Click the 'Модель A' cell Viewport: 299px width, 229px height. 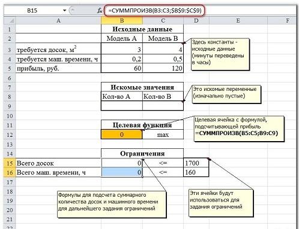[x=122, y=38]
